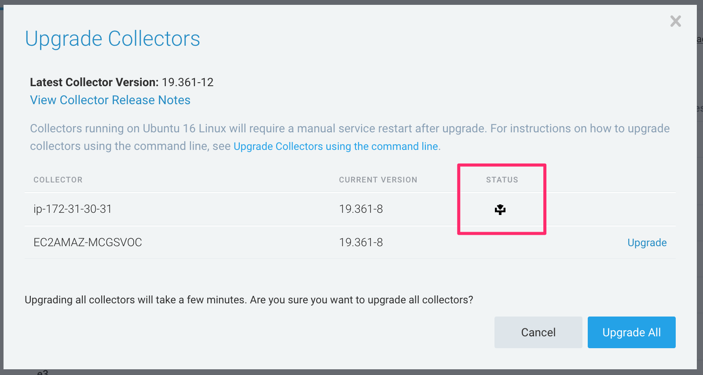Click the close cross at top right
703x375 pixels.
676,21
